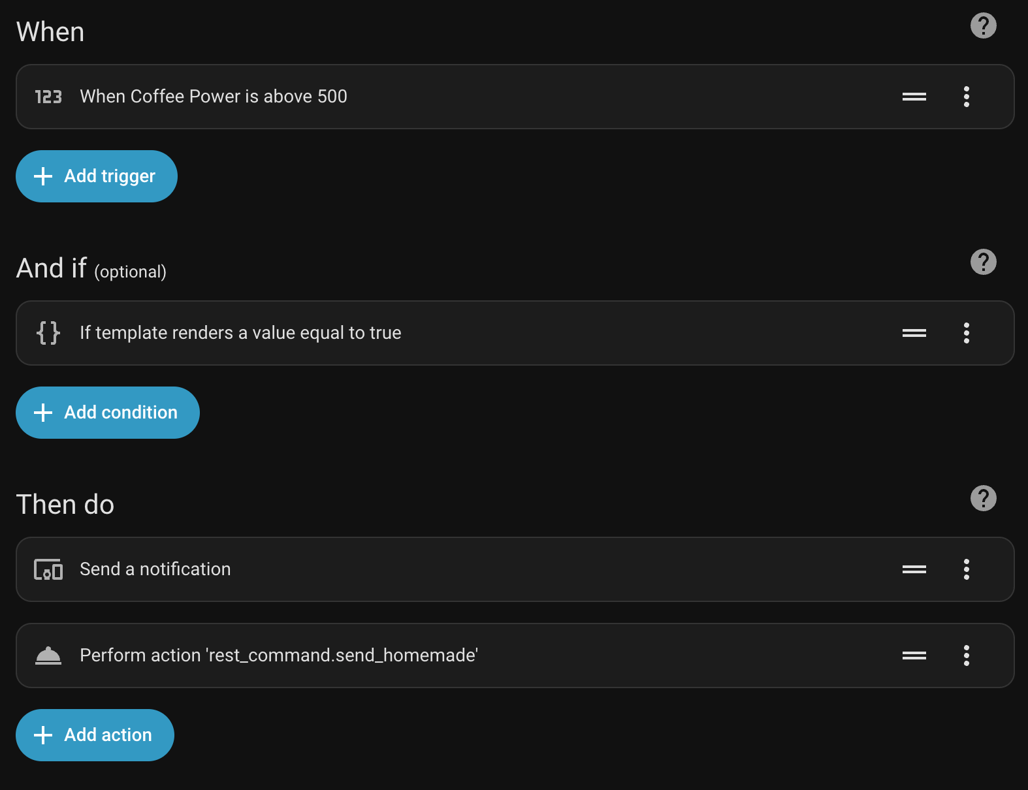Click the Add condition button
1028x790 pixels.
pos(107,412)
